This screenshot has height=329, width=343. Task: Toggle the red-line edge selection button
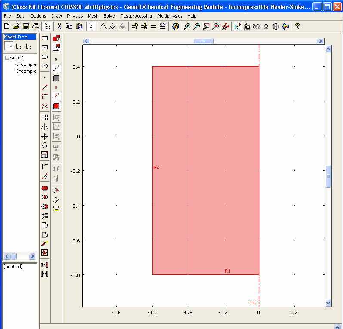tap(56, 96)
